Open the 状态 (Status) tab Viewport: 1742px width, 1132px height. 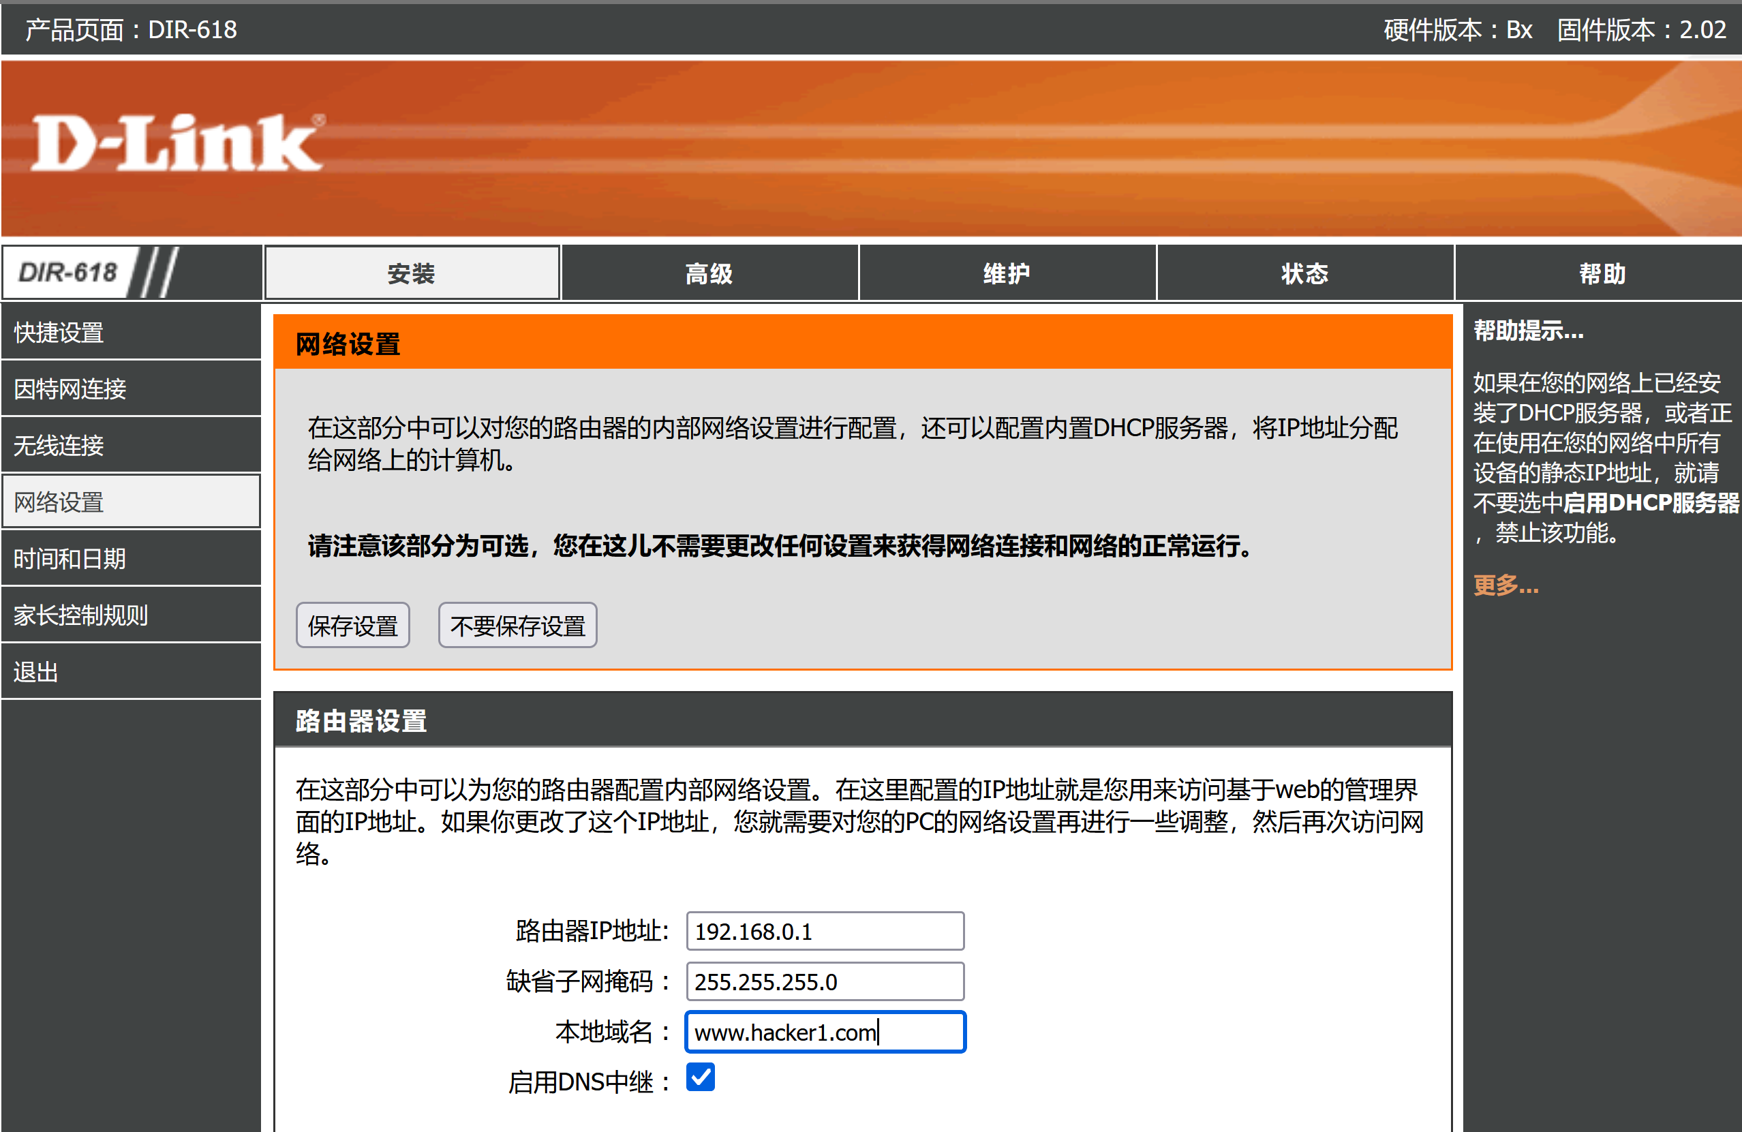[x=1304, y=274]
